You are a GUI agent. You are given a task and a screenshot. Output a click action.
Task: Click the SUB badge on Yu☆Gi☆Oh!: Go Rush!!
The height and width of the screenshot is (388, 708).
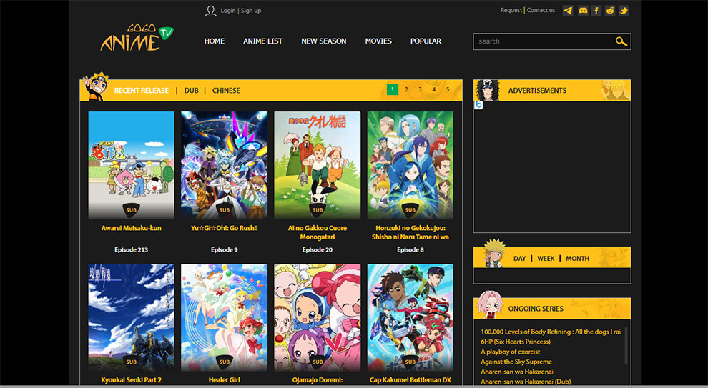225,210
